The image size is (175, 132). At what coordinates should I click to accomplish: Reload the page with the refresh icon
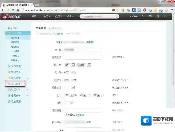[13, 10]
